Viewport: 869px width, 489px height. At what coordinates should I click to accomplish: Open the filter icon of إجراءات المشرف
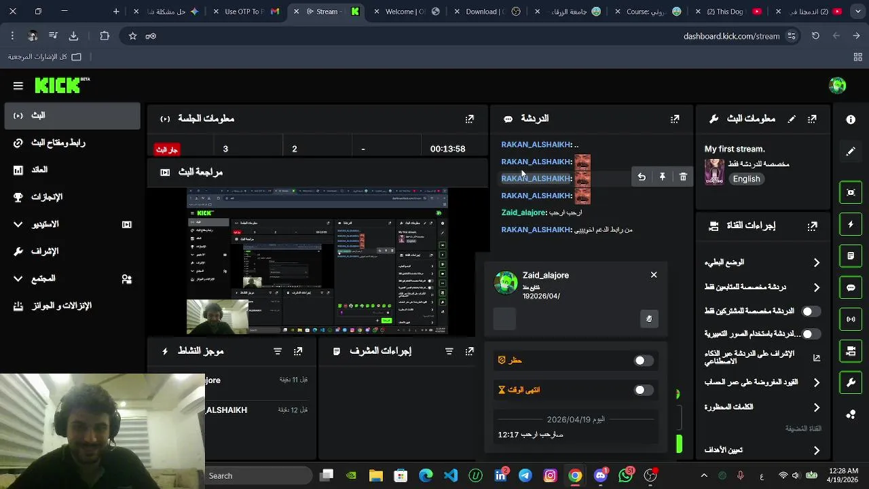click(x=449, y=351)
